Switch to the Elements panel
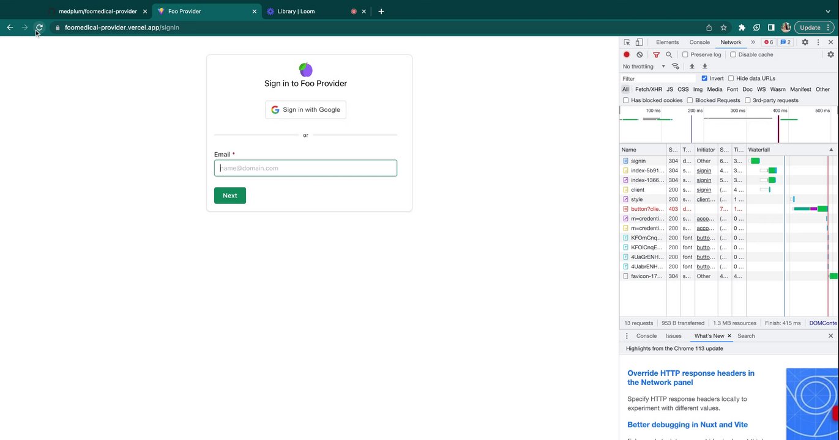This screenshot has height=440, width=839. (667, 42)
